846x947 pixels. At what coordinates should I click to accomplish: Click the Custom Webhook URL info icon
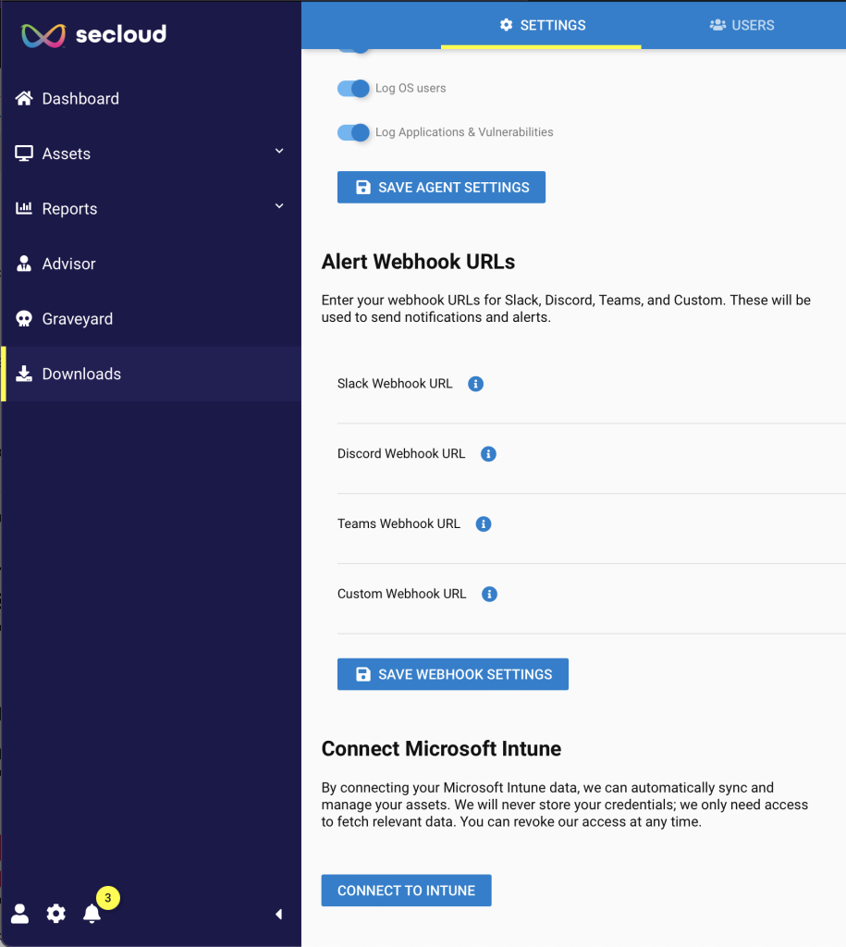[x=490, y=594]
